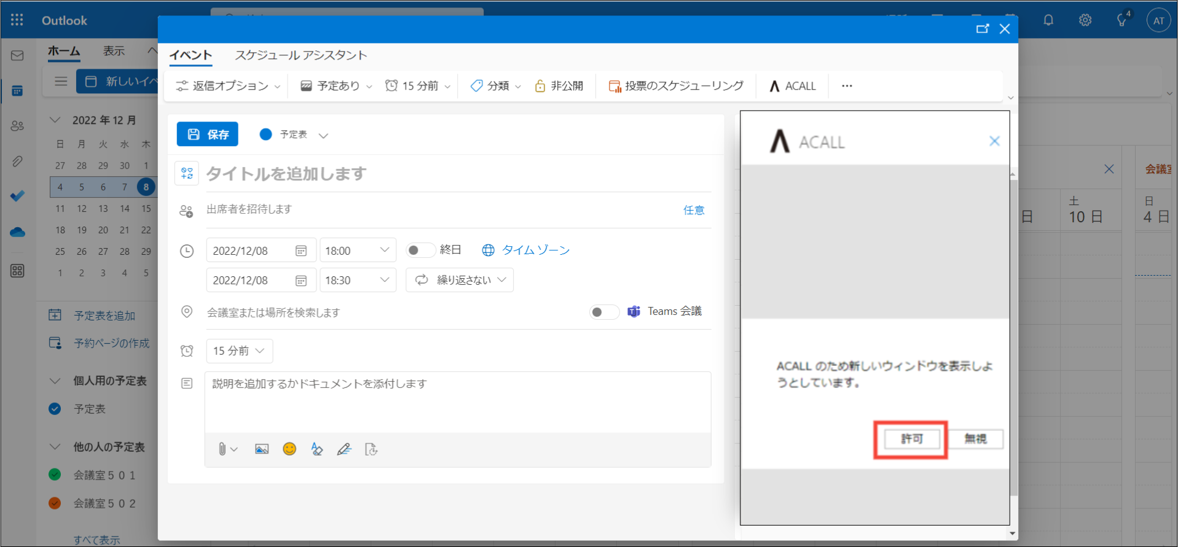
Task: Click the notifications bell icon
Action: (x=1048, y=20)
